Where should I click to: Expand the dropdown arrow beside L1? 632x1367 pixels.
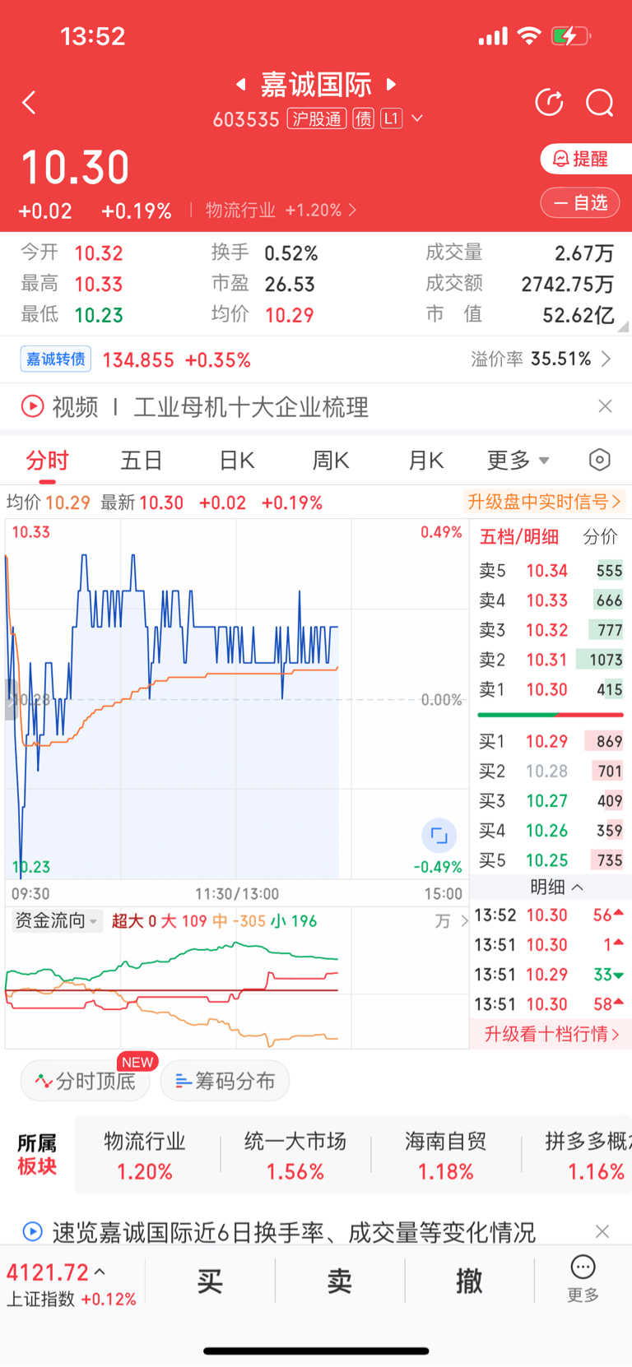pyautogui.click(x=417, y=119)
